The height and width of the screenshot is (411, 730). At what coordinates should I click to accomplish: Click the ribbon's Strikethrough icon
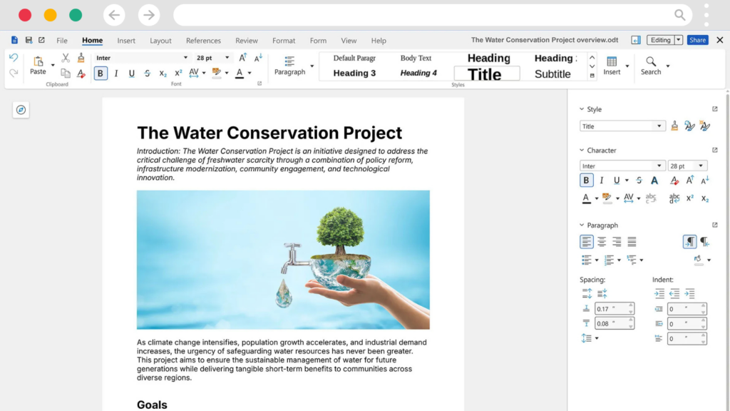[x=147, y=73]
